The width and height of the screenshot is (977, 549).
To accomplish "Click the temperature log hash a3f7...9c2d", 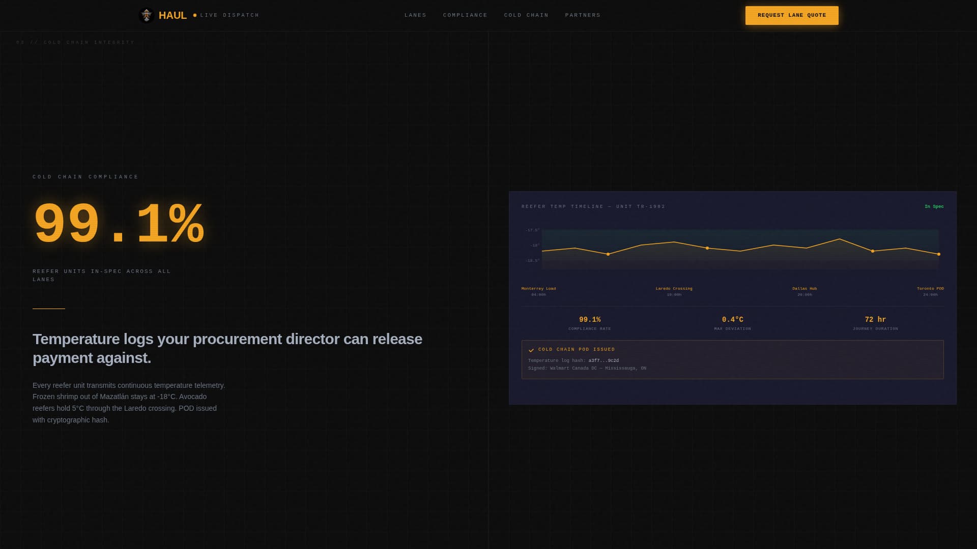I will point(604,360).
